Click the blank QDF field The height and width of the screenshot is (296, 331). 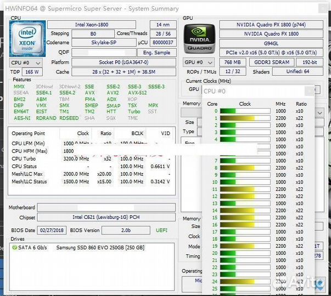104,53
